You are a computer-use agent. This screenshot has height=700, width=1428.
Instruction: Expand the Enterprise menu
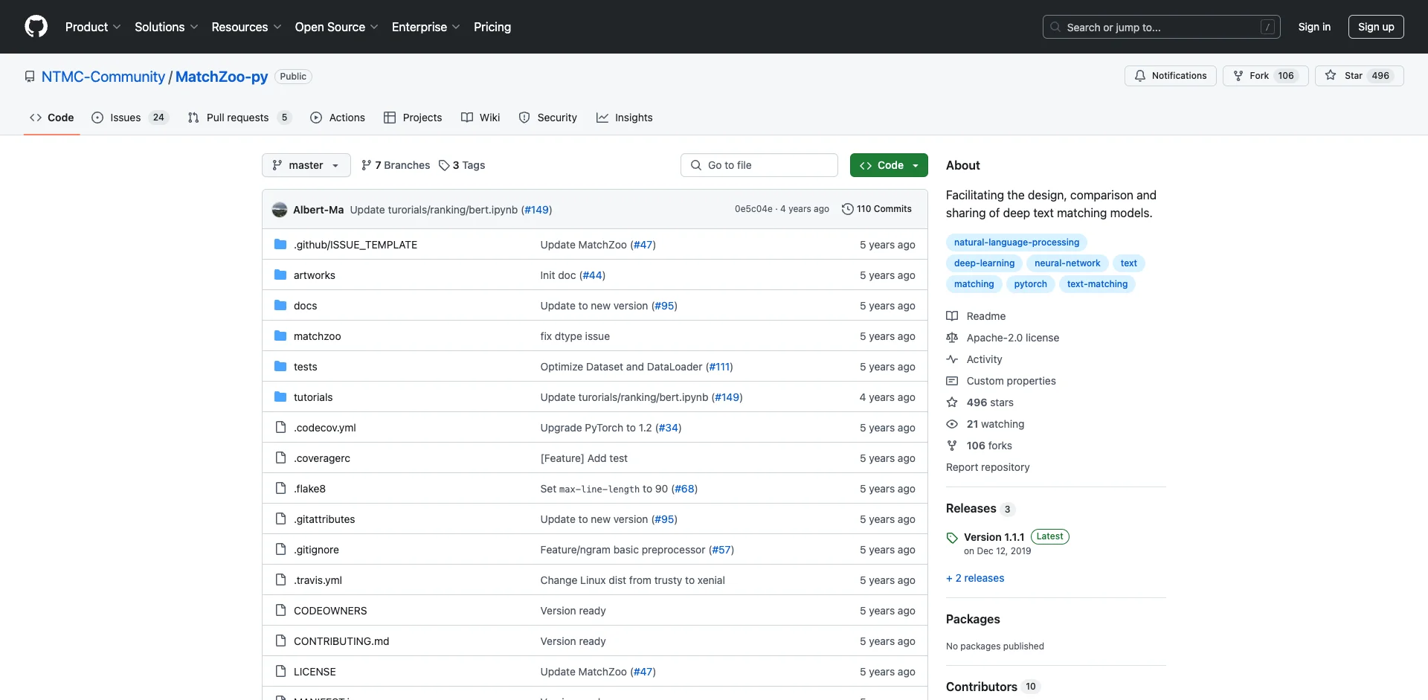[425, 27]
